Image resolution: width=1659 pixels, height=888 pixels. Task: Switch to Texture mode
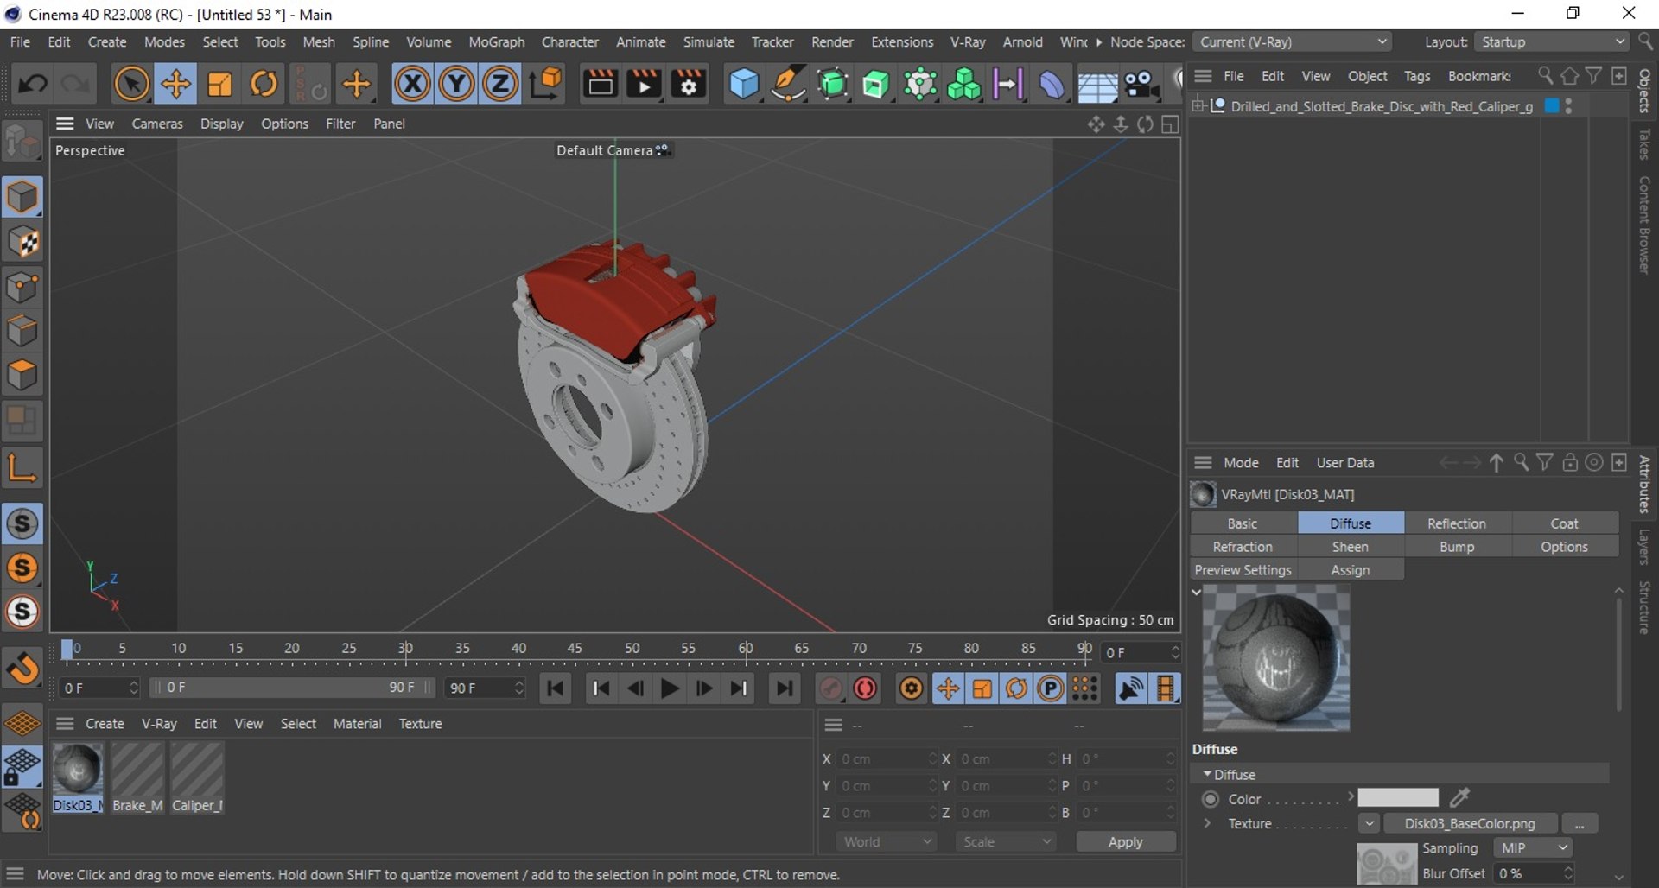22,243
